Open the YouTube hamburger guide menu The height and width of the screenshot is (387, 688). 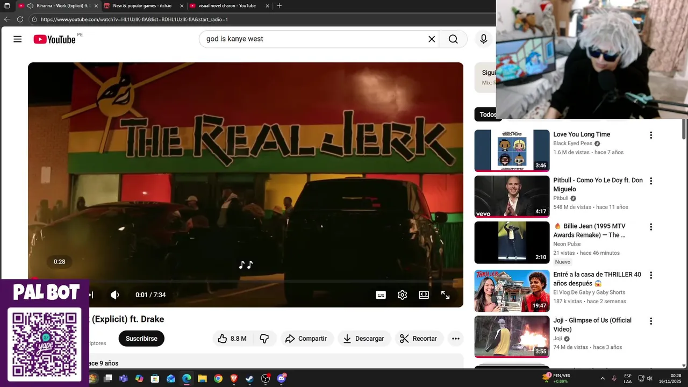coord(18,39)
